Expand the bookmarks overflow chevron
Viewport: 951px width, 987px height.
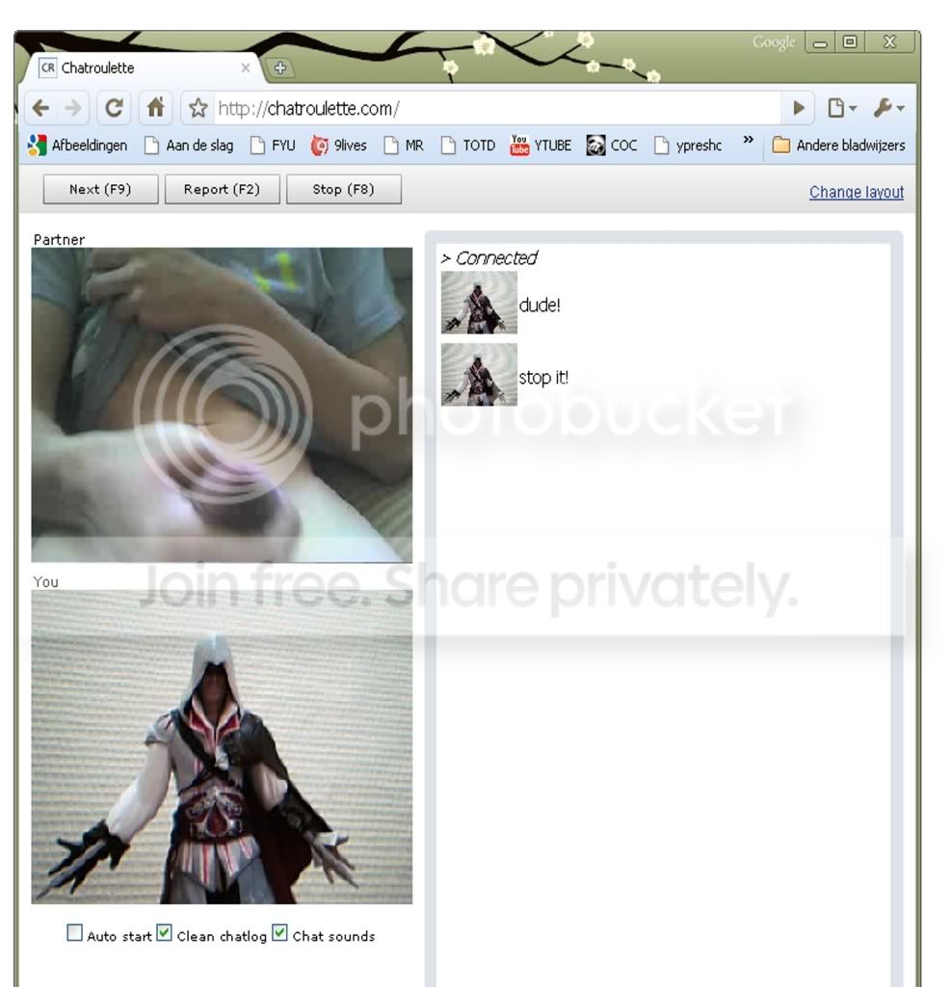748,140
